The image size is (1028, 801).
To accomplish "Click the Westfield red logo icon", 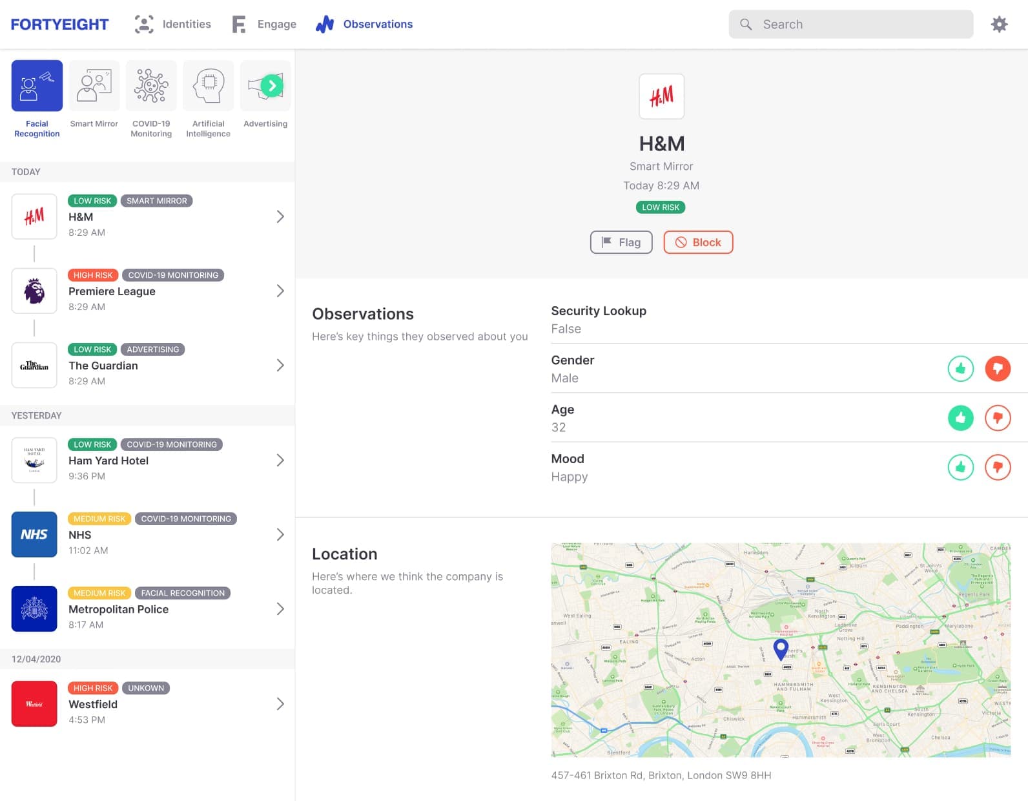I will [34, 703].
